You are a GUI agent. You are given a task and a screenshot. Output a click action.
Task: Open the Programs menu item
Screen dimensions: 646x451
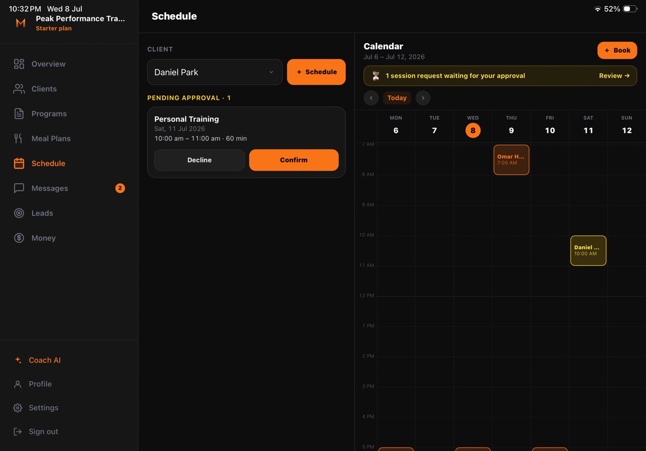point(69,114)
